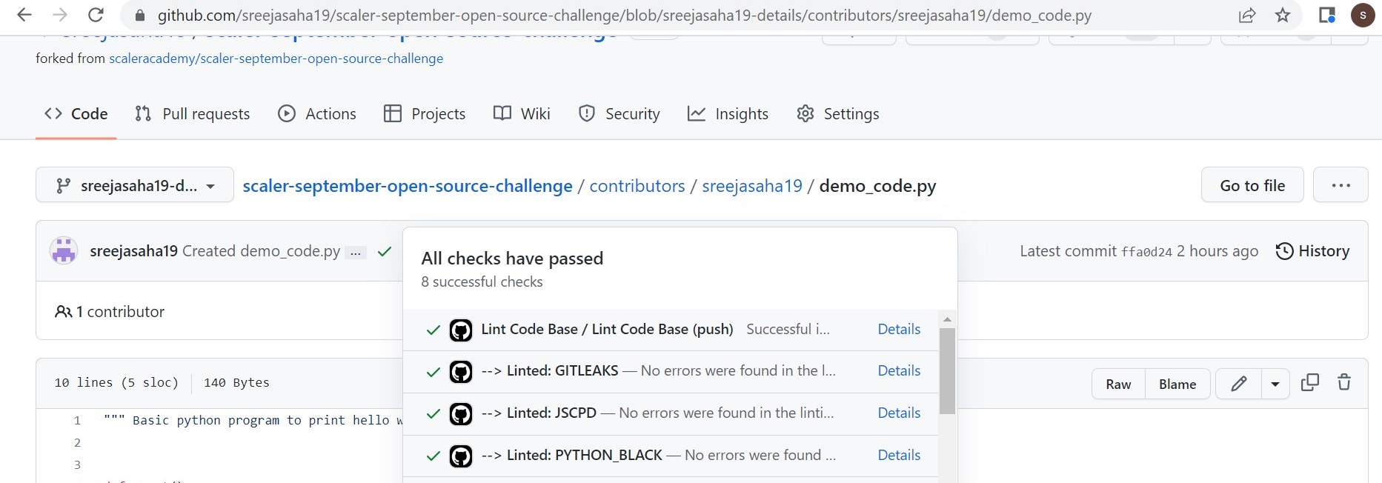Open the Actions tab
This screenshot has height=483, width=1382.
[317, 114]
